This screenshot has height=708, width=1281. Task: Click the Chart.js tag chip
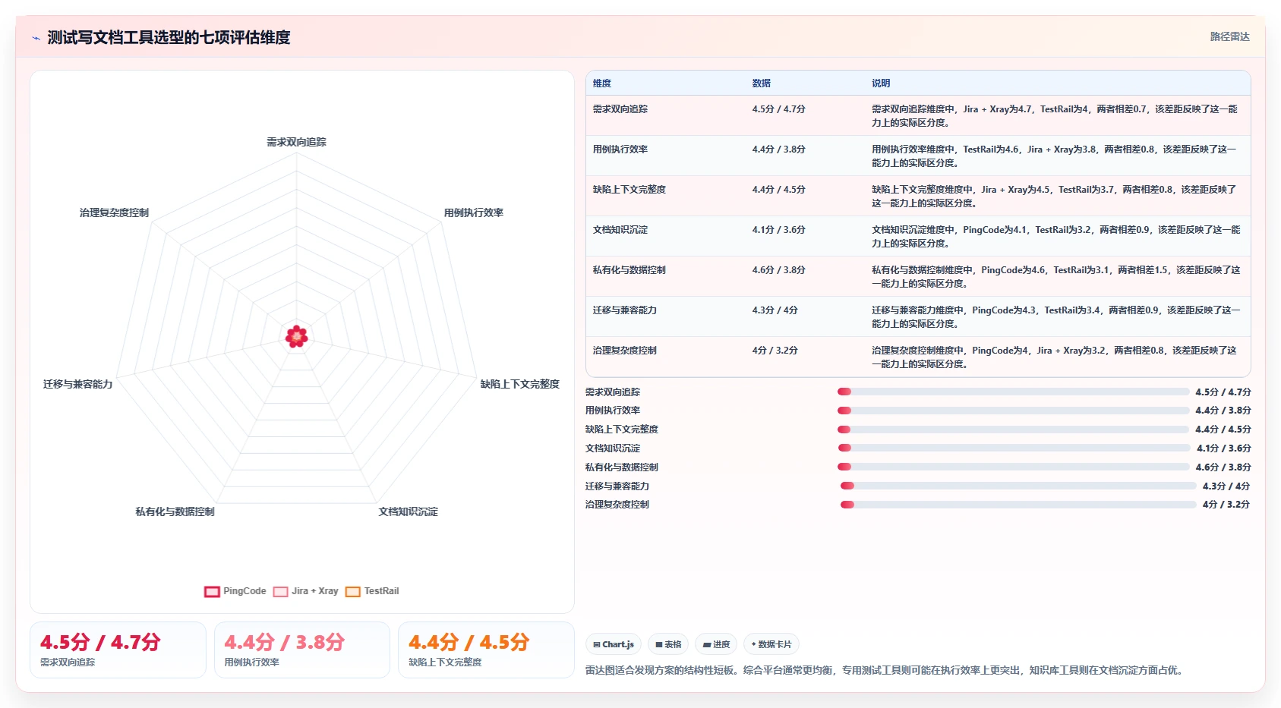pos(614,644)
